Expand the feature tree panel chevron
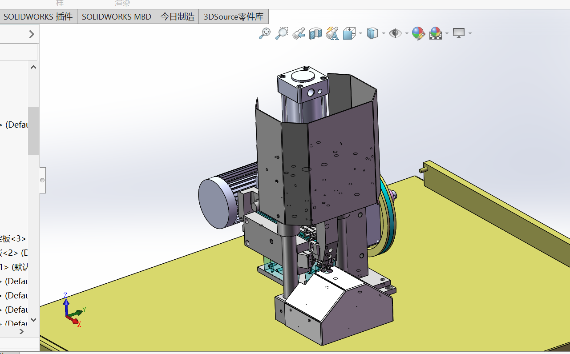 point(32,34)
